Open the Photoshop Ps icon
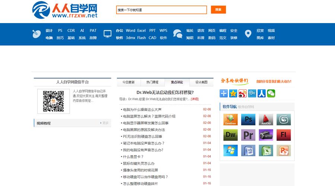335x186 pixels. click(x=248, y=119)
